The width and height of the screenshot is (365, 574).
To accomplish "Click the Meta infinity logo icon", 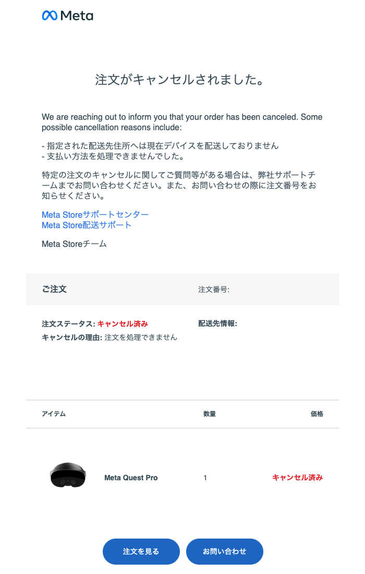I will click(50, 16).
